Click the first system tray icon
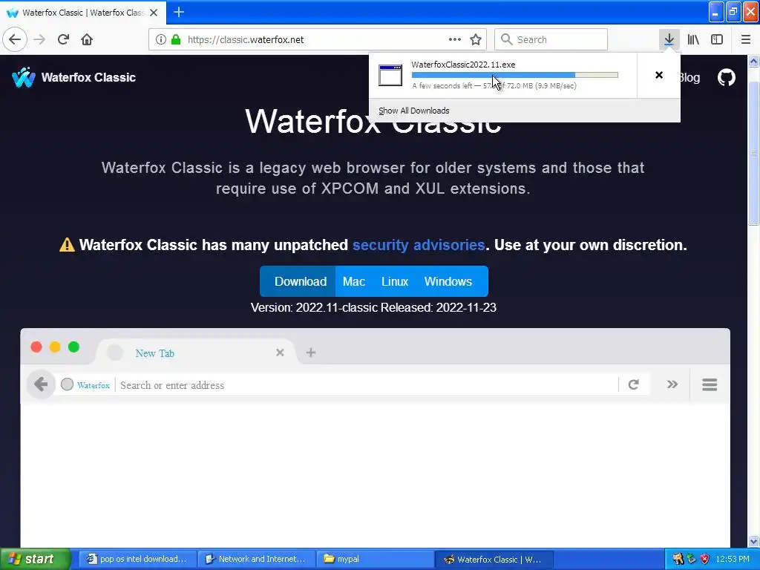Image resolution: width=760 pixels, height=570 pixels. coord(678,559)
